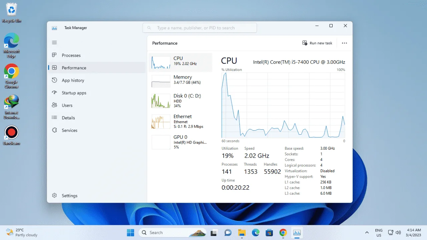Select the Ethernet performance item
The image size is (427, 240).
coord(180,121)
